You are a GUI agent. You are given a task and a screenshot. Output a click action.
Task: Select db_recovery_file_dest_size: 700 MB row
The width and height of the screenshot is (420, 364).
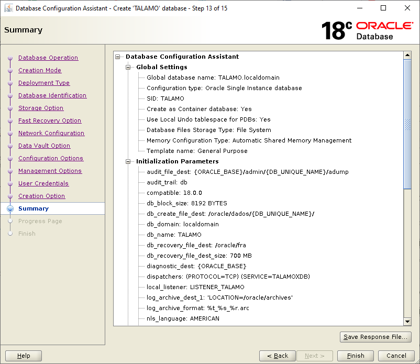tap(199, 256)
